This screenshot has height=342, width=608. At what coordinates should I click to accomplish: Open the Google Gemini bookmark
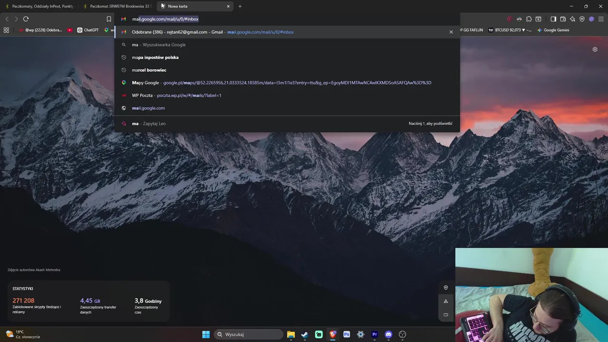pyautogui.click(x=553, y=30)
